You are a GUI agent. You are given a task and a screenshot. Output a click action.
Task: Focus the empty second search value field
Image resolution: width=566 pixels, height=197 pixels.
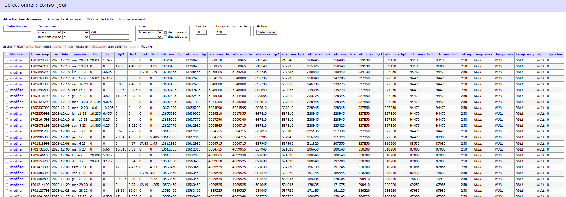tap(109, 37)
